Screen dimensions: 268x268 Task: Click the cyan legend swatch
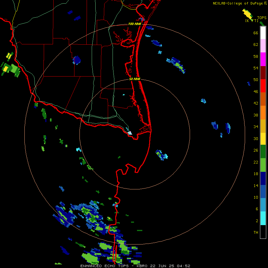(263, 218)
